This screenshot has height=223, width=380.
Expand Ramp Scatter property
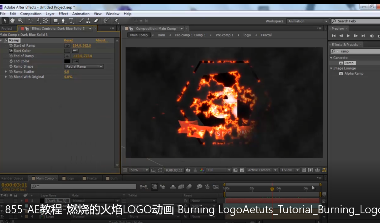[x=6, y=71]
